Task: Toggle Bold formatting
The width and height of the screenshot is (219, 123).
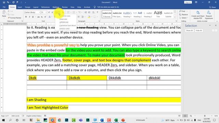Action: coord(26,17)
